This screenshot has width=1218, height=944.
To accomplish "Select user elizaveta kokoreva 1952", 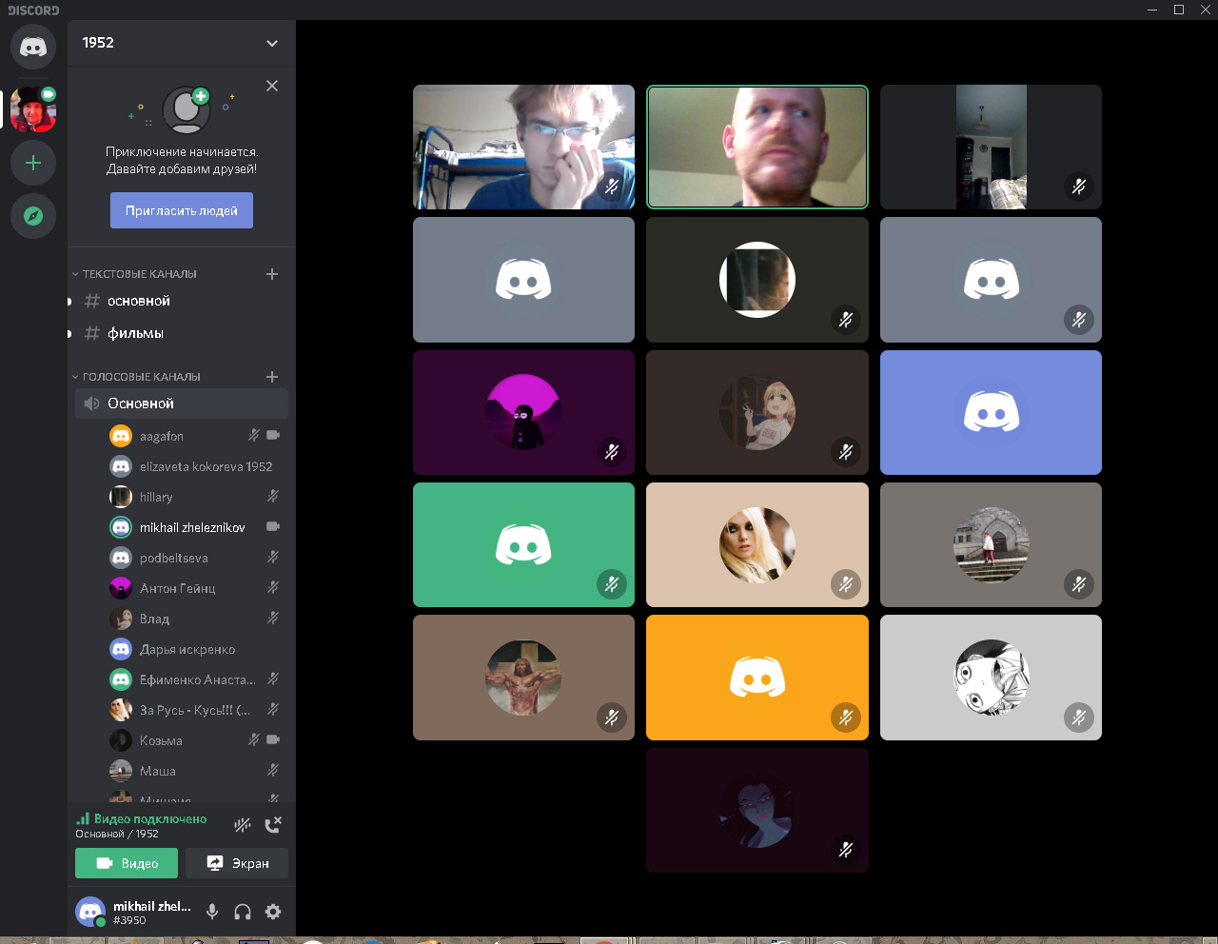I will (x=195, y=466).
